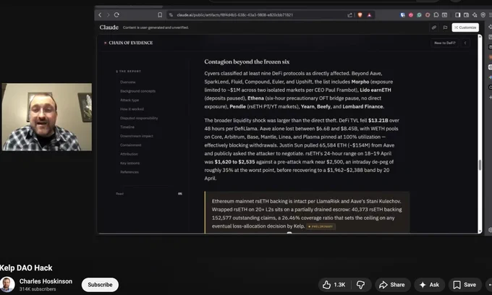The width and height of the screenshot is (492, 295).
Task: Jump to the Overview section
Action: [128, 82]
